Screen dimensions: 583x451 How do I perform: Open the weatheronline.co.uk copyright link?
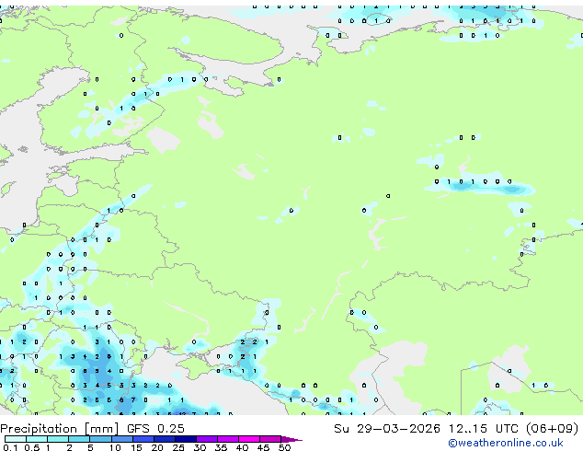point(505,443)
